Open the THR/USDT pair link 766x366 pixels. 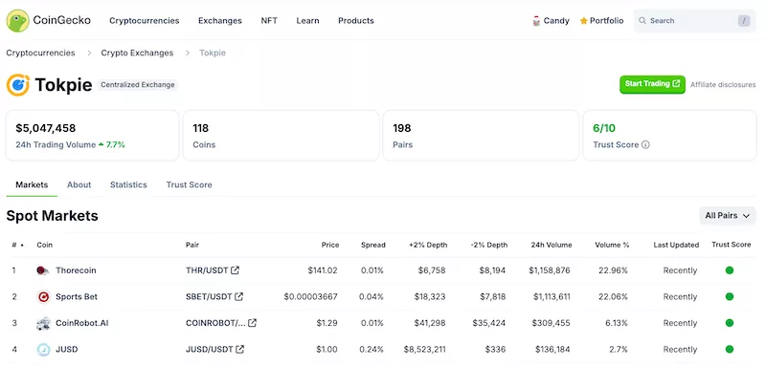pyautogui.click(x=207, y=270)
